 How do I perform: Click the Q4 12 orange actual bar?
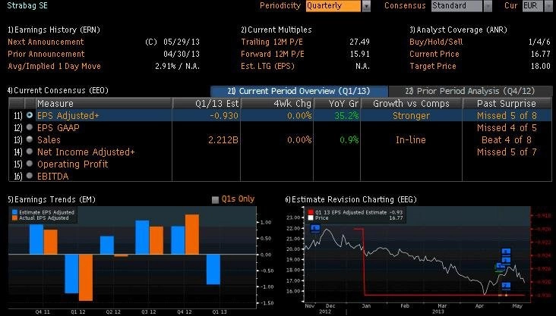[x=192, y=234]
